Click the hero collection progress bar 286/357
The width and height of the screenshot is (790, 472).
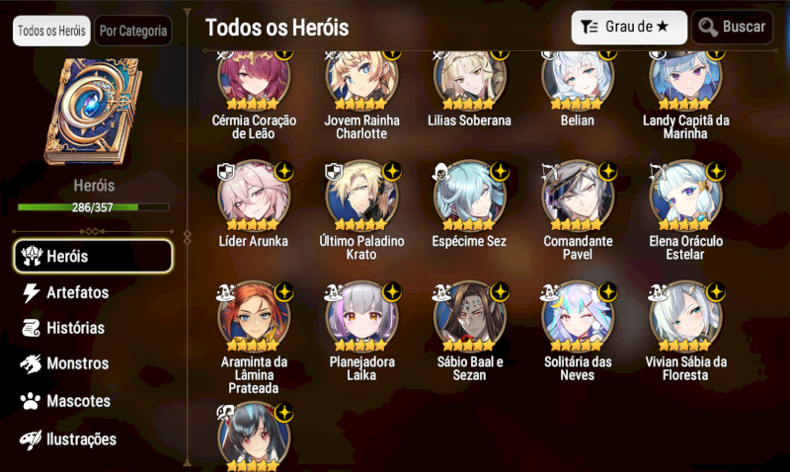point(93,207)
